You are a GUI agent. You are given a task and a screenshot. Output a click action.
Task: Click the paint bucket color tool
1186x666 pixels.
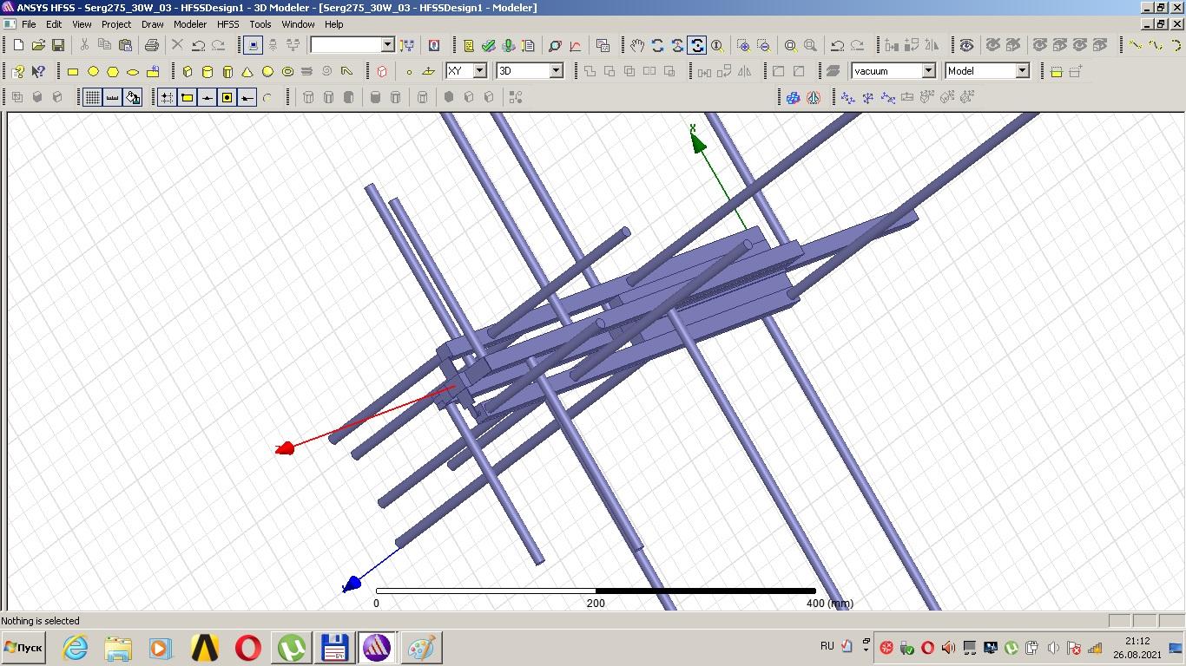[x=133, y=98]
